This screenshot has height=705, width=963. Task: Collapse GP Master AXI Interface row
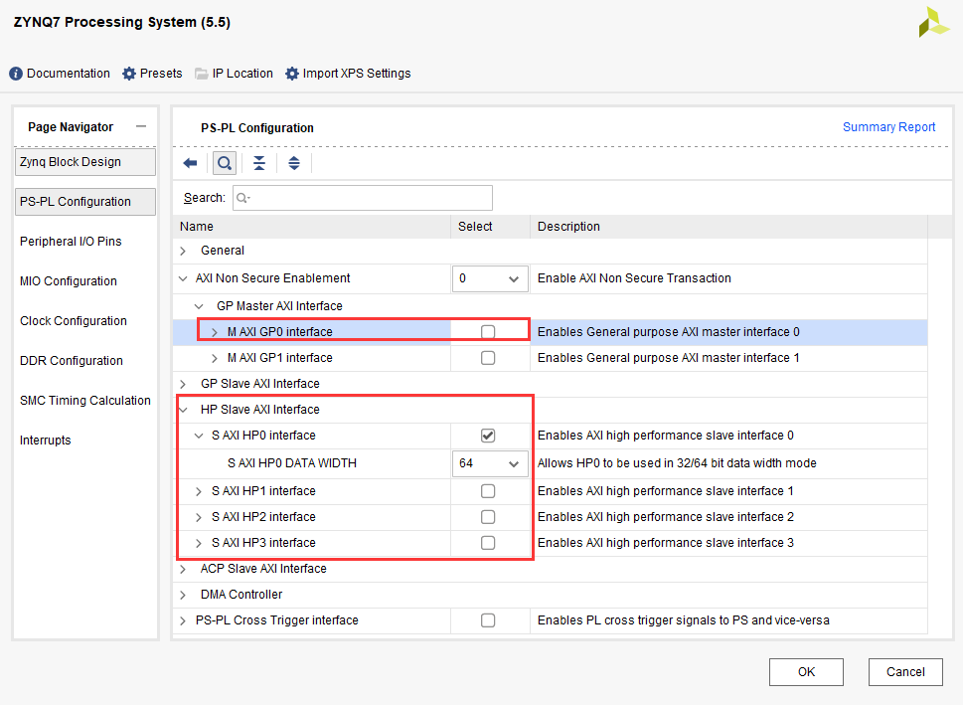click(x=199, y=306)
